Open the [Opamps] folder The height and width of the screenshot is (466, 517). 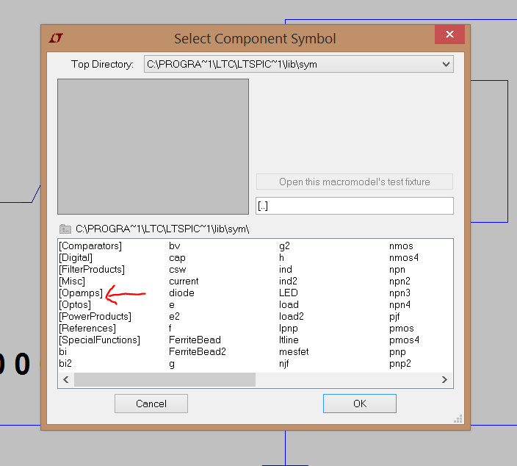(81, 293)
